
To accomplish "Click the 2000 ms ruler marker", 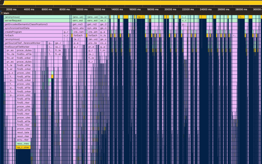I will click(x=11, y=9).
